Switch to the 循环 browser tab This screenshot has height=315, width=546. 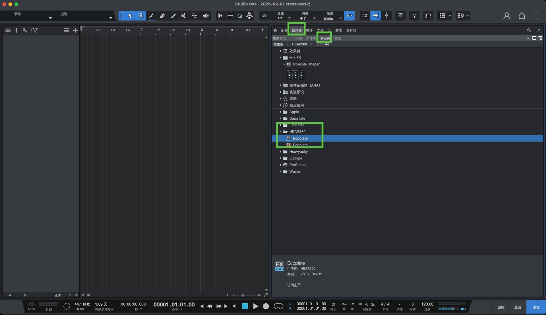pyautogui.click(x=309, y=30)
